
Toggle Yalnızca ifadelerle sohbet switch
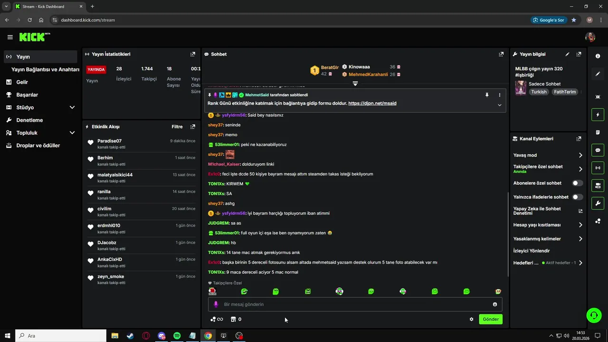[577, 197]
